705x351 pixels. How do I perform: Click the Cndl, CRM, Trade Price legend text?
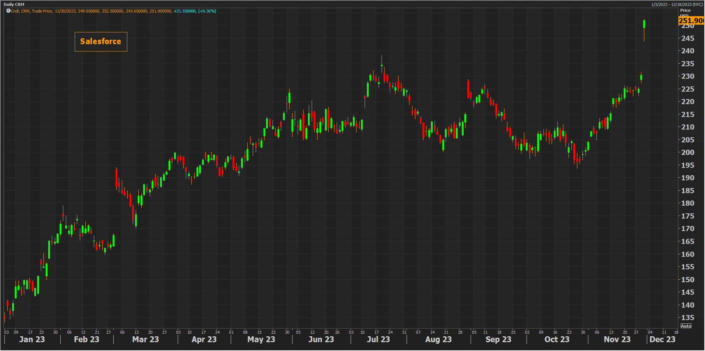[x=32, y=11]
